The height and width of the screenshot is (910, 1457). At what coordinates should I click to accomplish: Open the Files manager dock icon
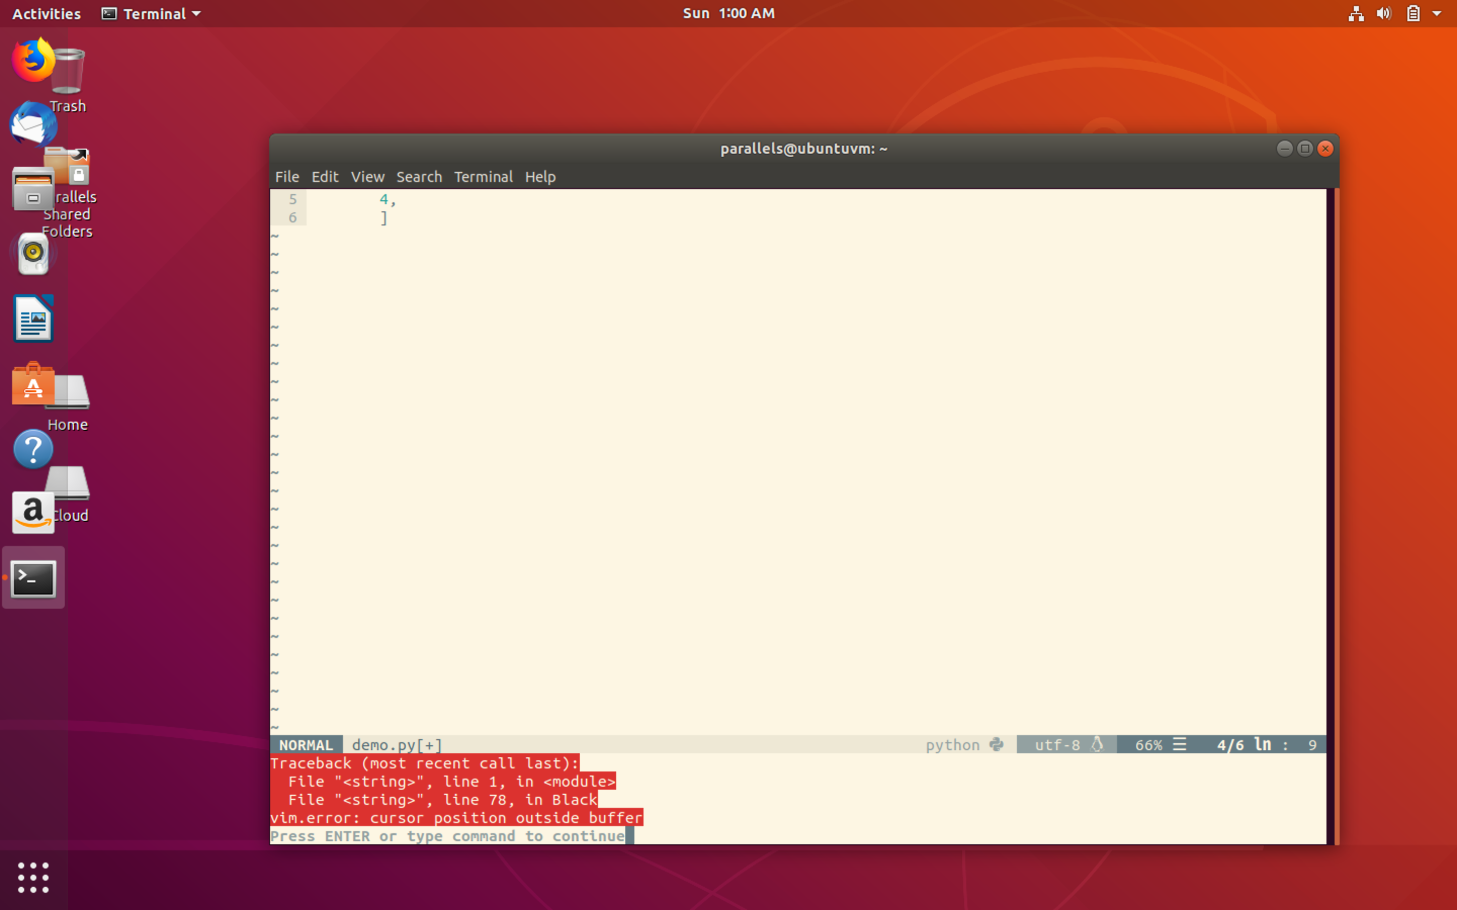(x=32, y=189)
